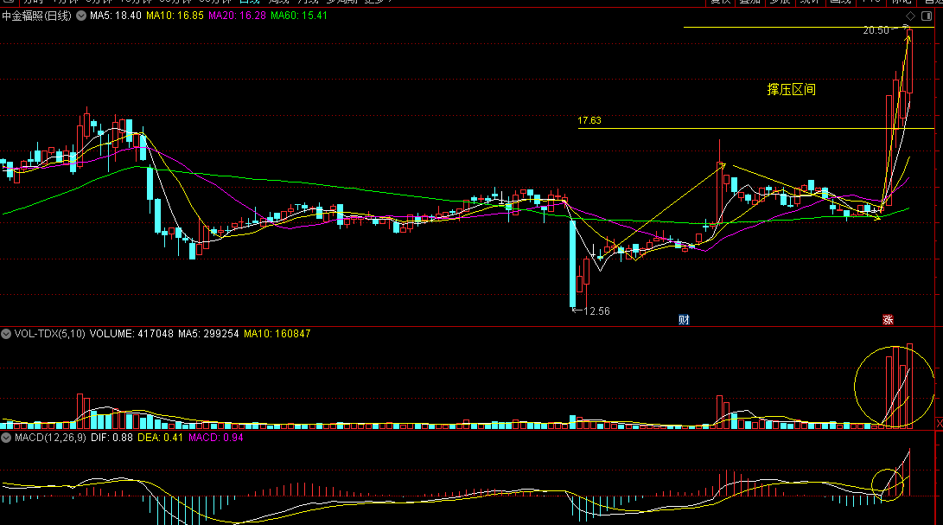This screenshot has height=525, width=943.
Task: Click the DEA: 0.41 value
Action: (160, 438)
